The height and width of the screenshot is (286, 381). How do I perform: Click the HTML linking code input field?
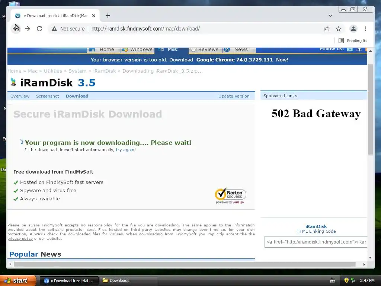click(x=316, y=242)
